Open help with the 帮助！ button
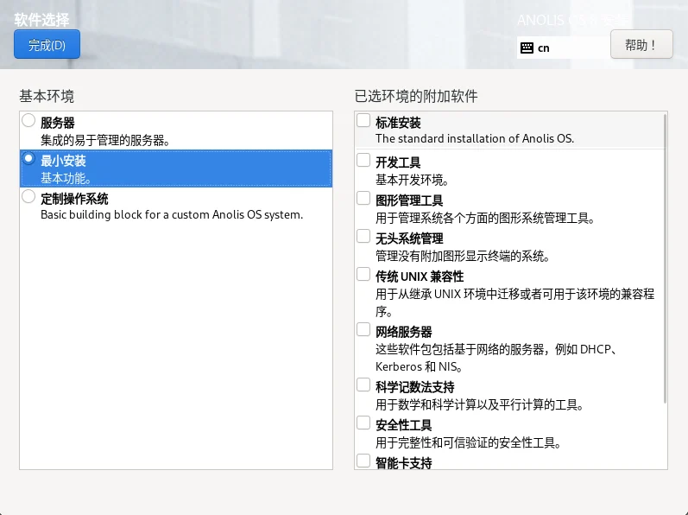Image resolution: width=688 pixels, height=515 pixels. (641, 44)
